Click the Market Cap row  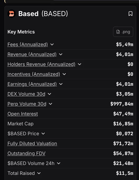pos(70,124)
